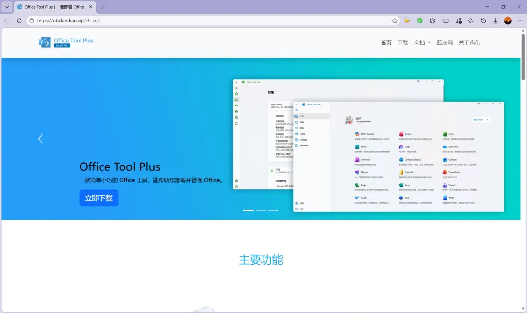527x313 pixels.
Task: Open the 关于我们 navigation link
Action: (x=469, y=42)
